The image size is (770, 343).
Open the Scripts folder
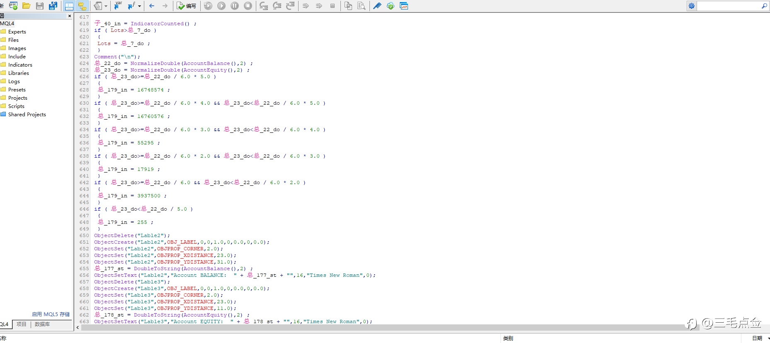[16, 106]
